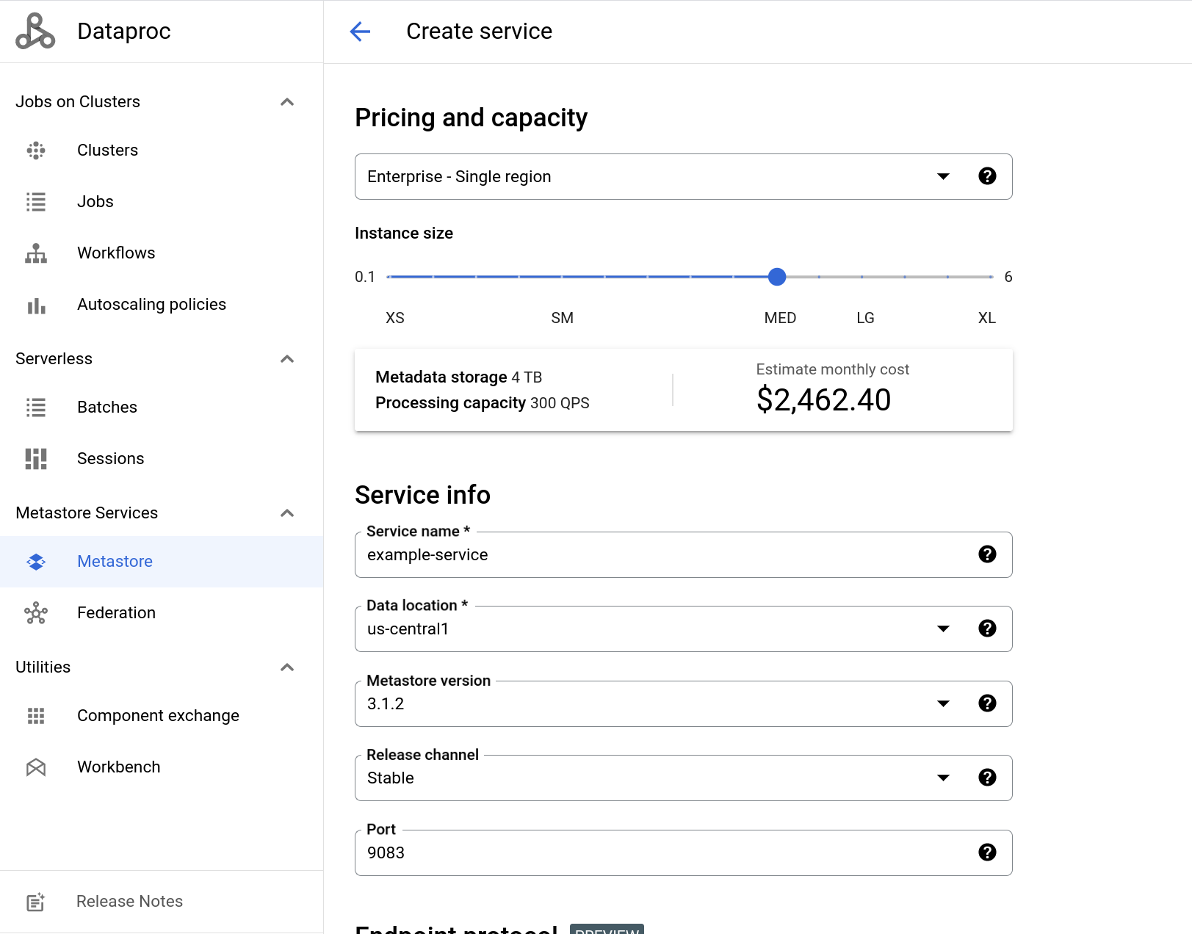Click the Jobs list icon
The height and width of the screenshot is (934, 1192).
click(x=35, y=201)
